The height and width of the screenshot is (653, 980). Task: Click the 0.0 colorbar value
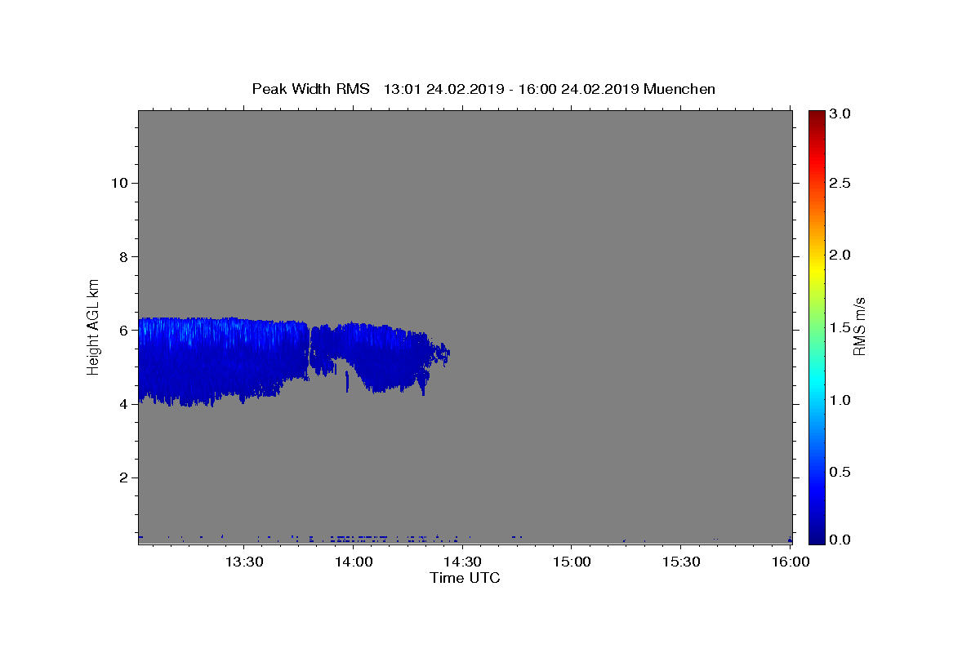(x=842, y=540)
